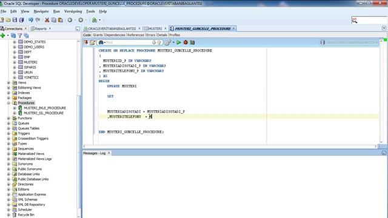The width and height of the screenshot is (388, 218).
Task: Switch to the Errors tab
Action: (x=150, y=35)
